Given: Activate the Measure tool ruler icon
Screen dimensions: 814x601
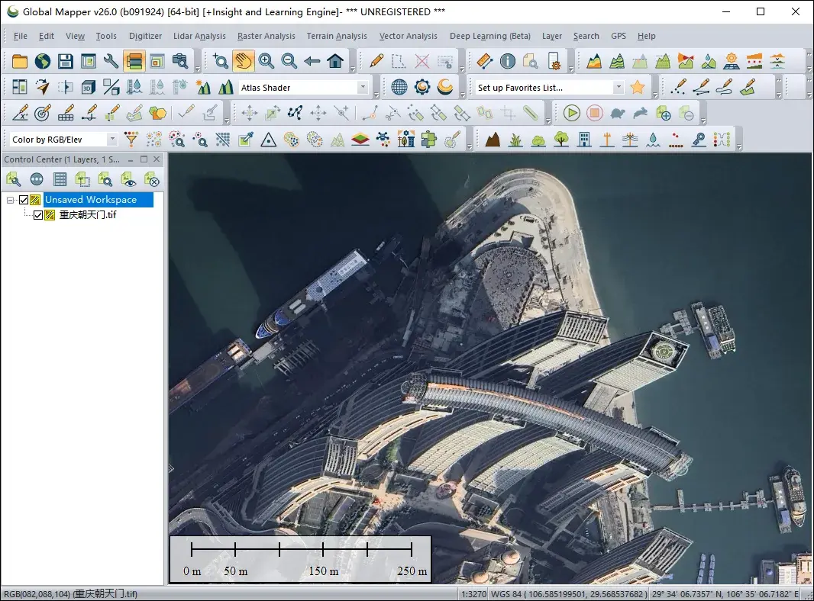Looking at the screenshot, I should (x=484, y=62).
